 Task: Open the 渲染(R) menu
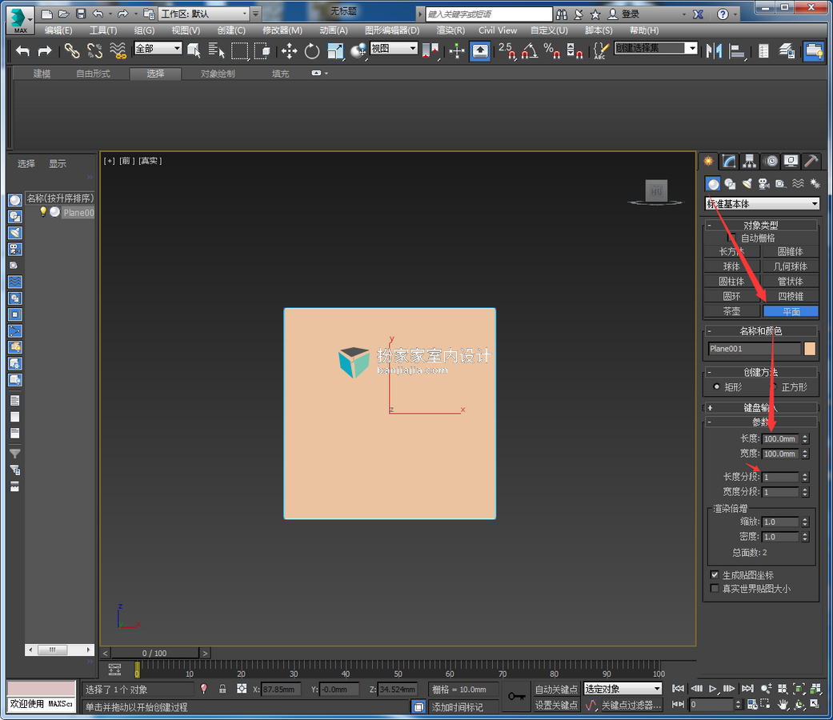point(451,30)
